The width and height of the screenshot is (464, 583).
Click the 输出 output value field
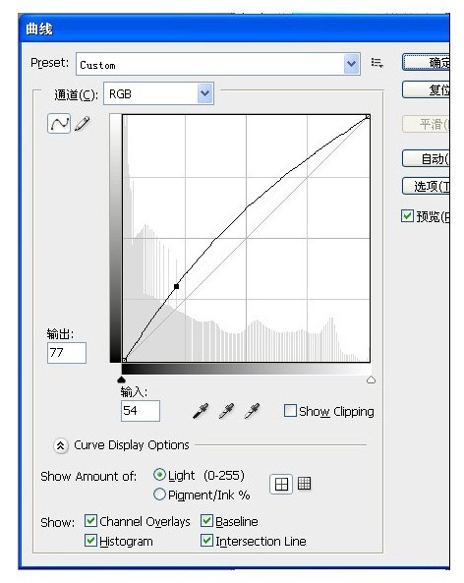(x=67, y=353)
